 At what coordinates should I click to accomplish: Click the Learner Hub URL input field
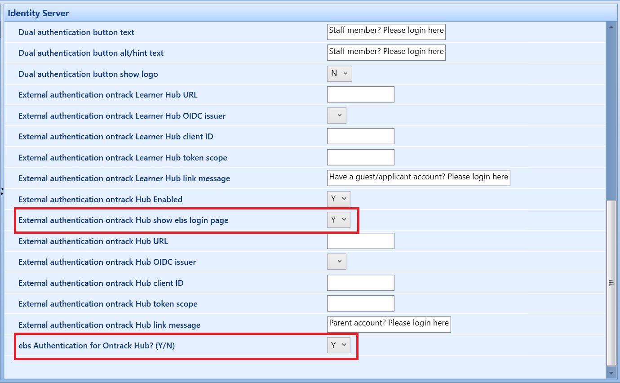click(x=360, y=94)
